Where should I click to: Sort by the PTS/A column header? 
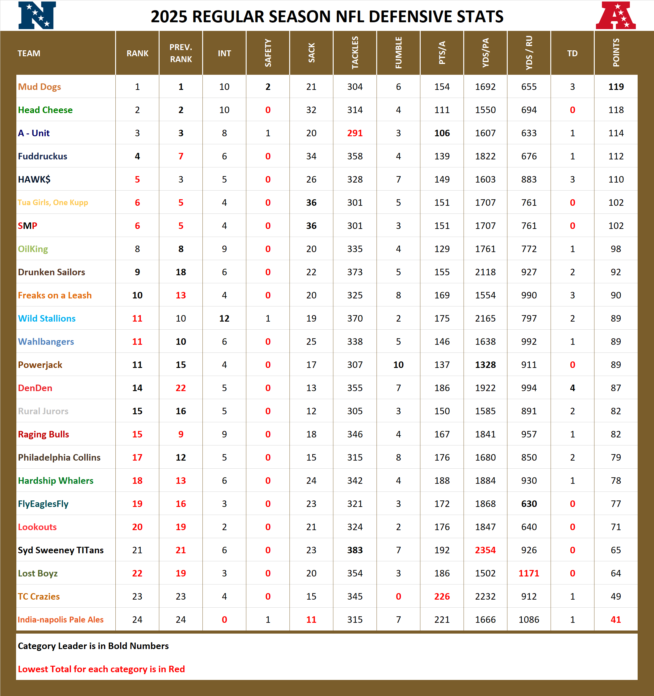click(x=442, y=53)
